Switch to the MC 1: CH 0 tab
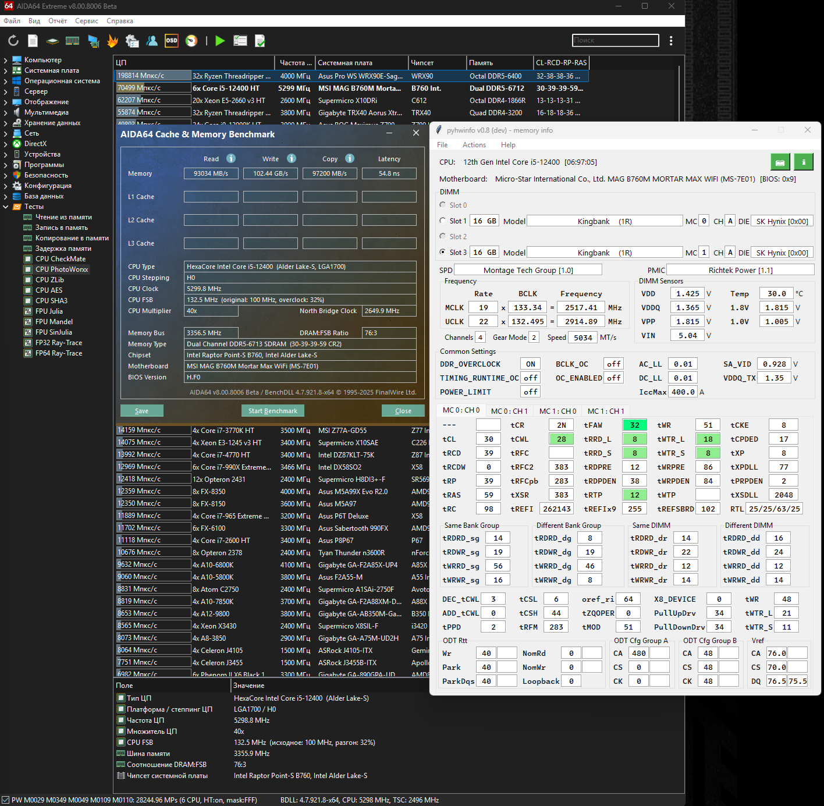The width and height of the screenshot is (824, 806). point(558,411)
